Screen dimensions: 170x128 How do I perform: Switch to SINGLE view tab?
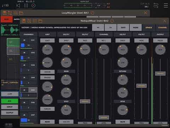tap(149, 27)
